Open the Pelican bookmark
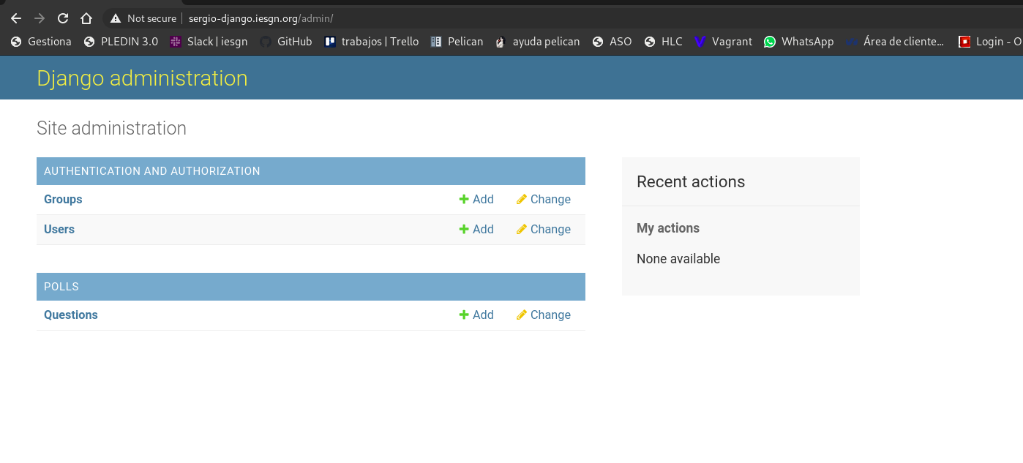The height and width of the screenshot is (463, 1023). (457, 42)
